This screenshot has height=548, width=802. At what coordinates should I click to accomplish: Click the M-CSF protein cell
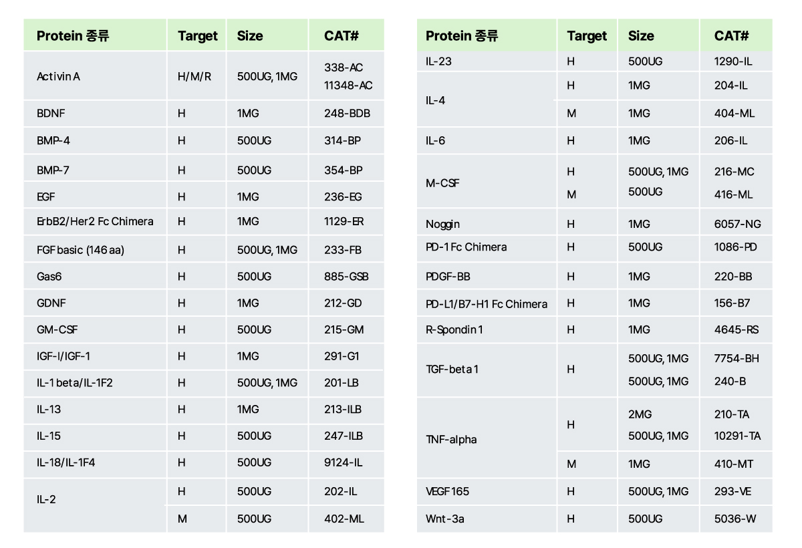442,183
